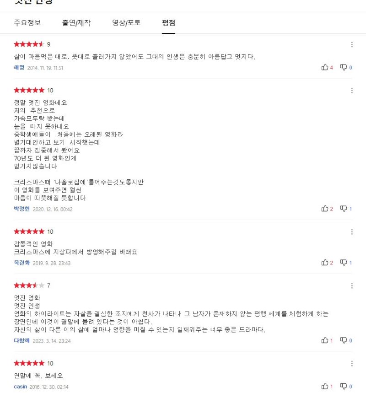Open more options for 해명's review
This screenshot has width=366, height=393.
click(x=352, y=44)
